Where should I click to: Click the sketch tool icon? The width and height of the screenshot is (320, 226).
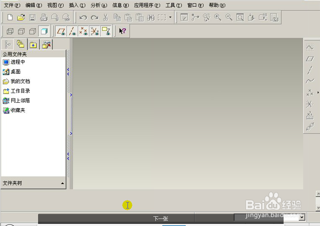[x=310, y=48]
